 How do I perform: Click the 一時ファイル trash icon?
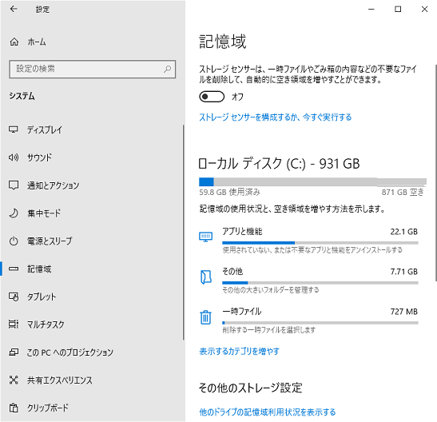(x=205, y=317)
